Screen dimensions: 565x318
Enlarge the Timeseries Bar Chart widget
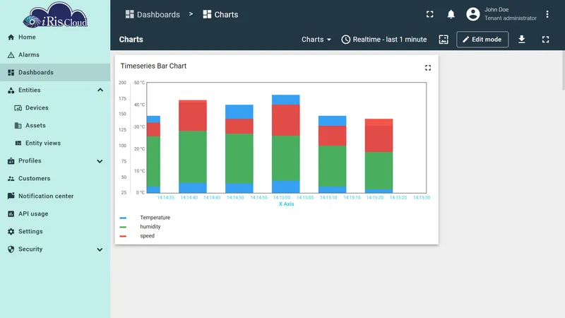[x=428, y=68]
